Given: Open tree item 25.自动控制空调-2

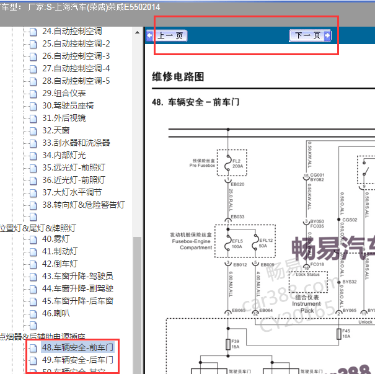Looking at the screenshot, I should point(76,44).
